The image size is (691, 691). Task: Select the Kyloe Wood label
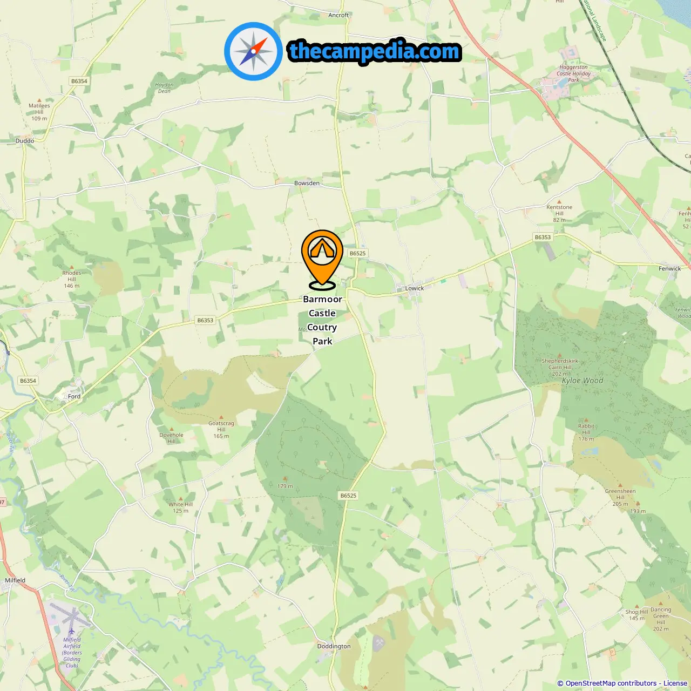582,381
